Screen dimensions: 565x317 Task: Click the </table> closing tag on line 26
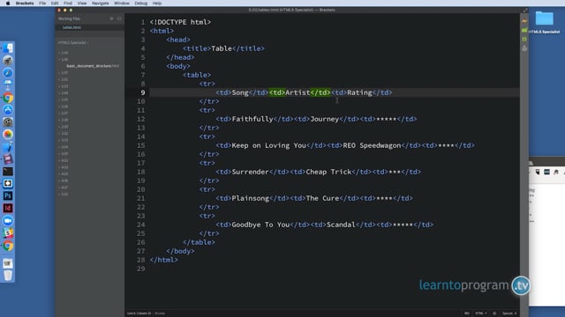(x=199, y=242)
